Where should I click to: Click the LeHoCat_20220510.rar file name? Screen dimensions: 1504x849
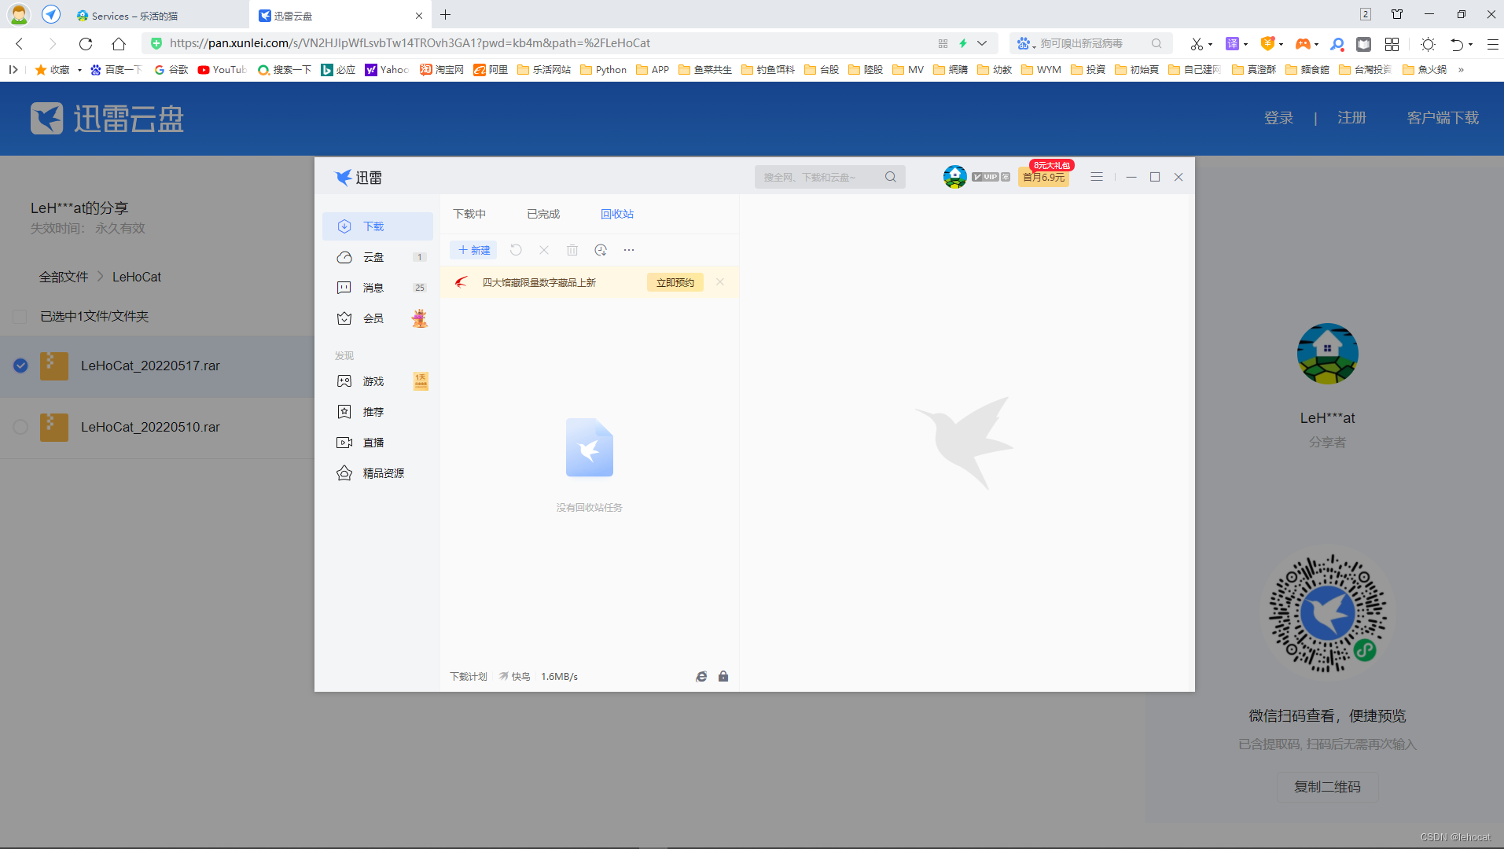pos(150,427)
